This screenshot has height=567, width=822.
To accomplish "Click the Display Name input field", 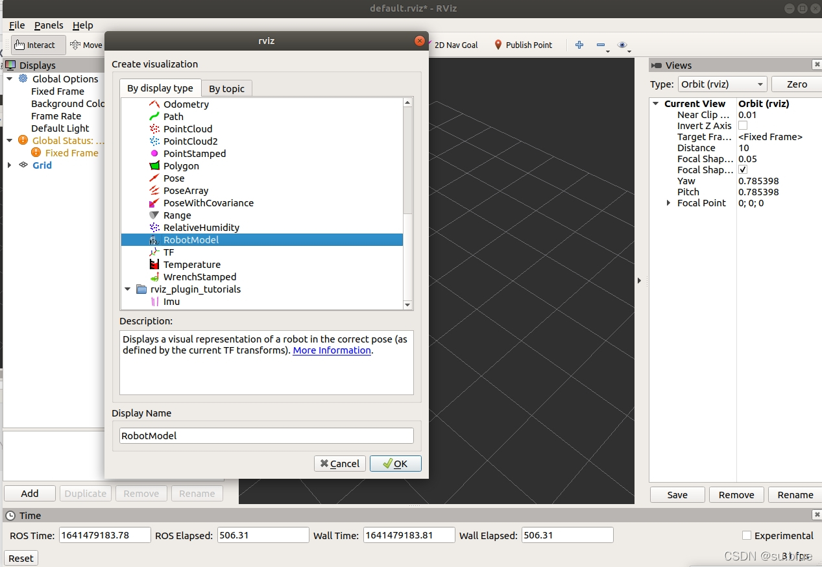I will click(x=267, y=435).
